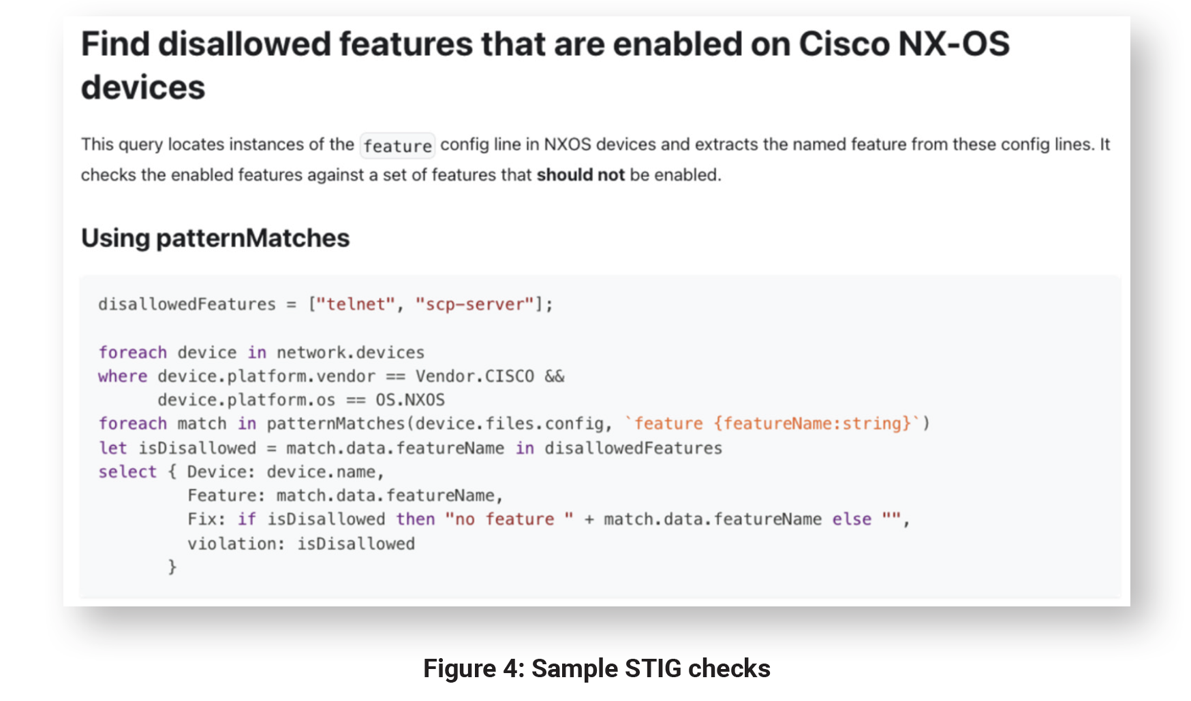
Task: Click 'OS.NXOS' in the code block
Action: [x=409, y=400]
